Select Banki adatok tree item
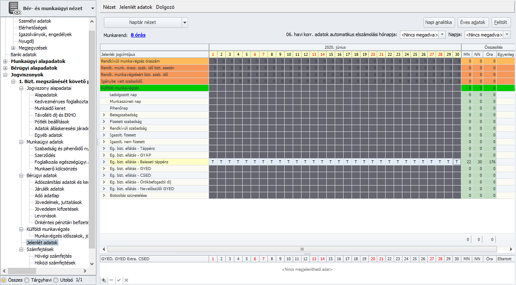Screen dimensions: 516x285 pos(24,55)
